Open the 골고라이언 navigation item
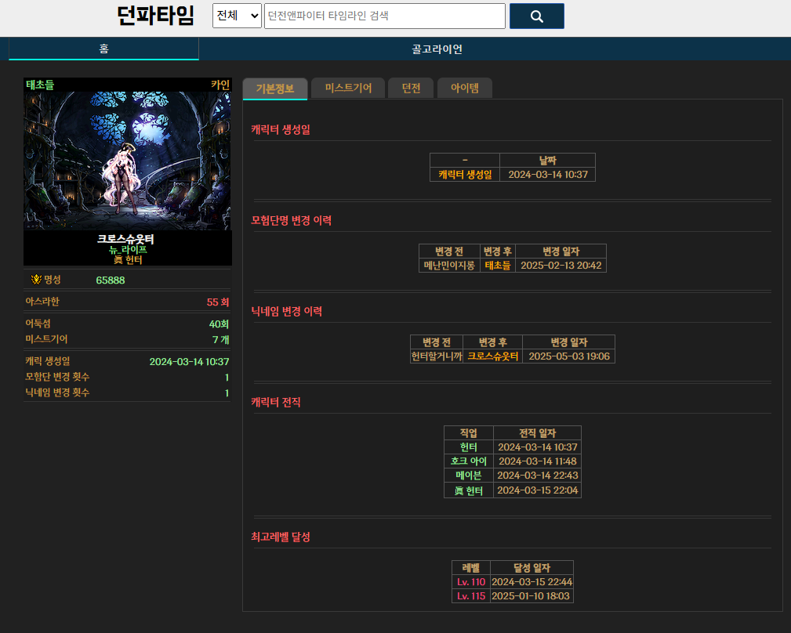The width and height of the screenshot is (791, 633). coord(437,49)
